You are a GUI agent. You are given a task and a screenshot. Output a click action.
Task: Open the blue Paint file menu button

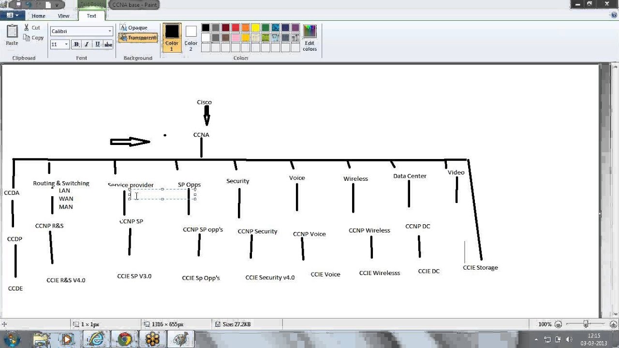coord(13,15)
